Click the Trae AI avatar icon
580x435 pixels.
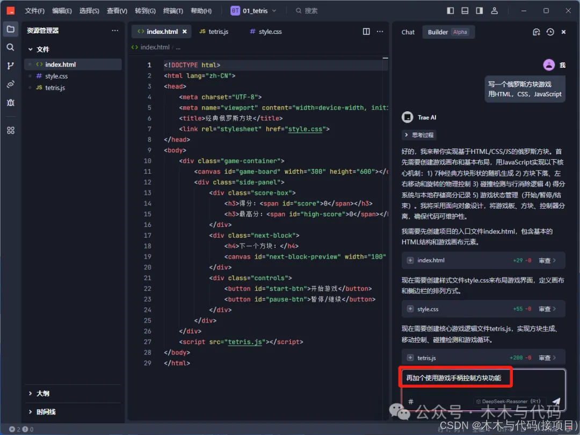pyautogui.click(x=407, y=117)
